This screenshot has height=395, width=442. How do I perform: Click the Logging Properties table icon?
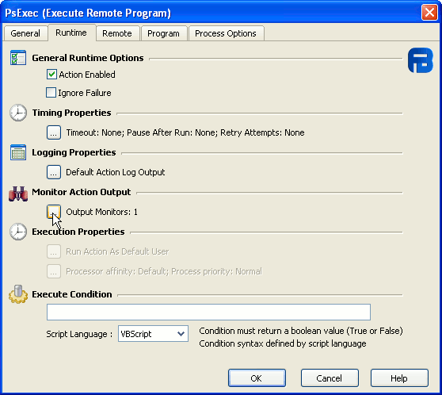(x=18, y=152)
